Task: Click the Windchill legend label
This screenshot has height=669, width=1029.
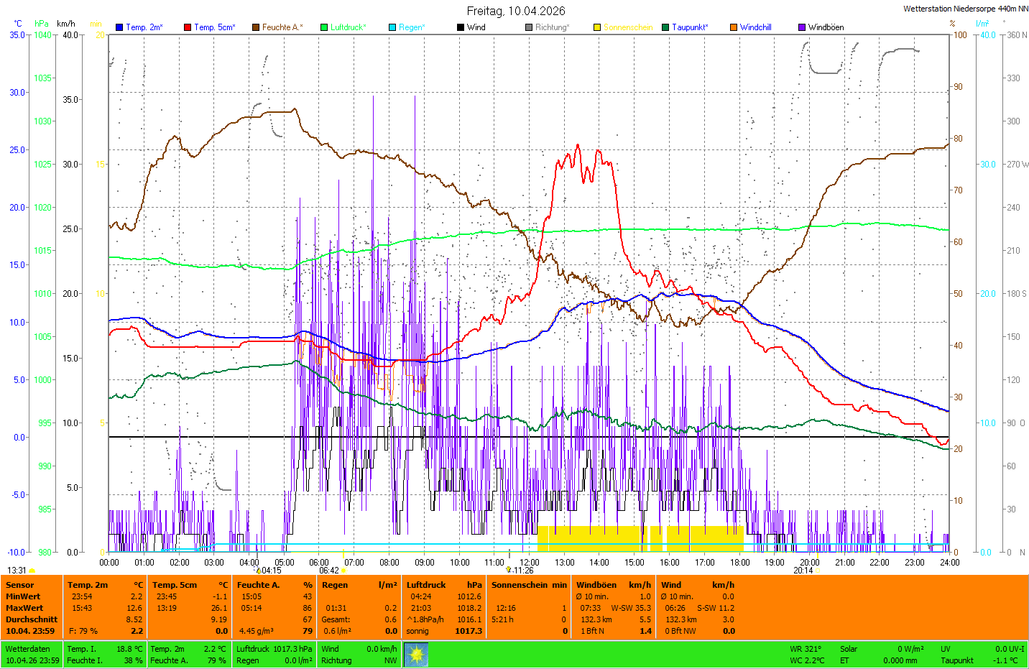Action: tap(755, 27)
